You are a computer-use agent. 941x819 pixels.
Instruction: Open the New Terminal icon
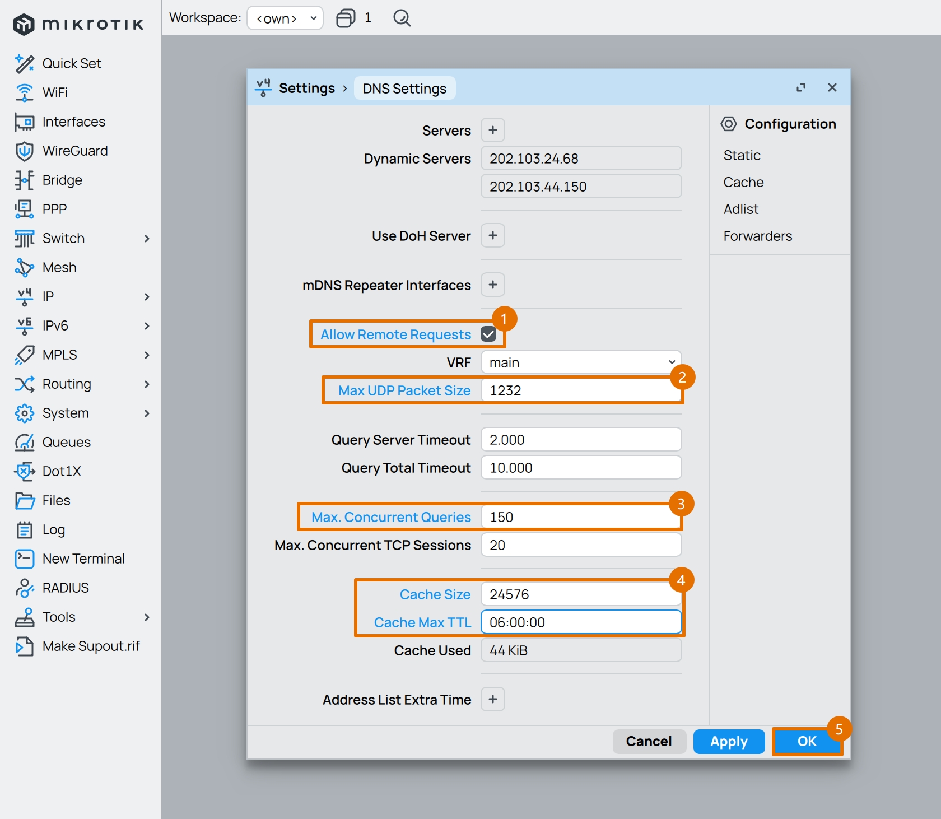coord(24,559)
